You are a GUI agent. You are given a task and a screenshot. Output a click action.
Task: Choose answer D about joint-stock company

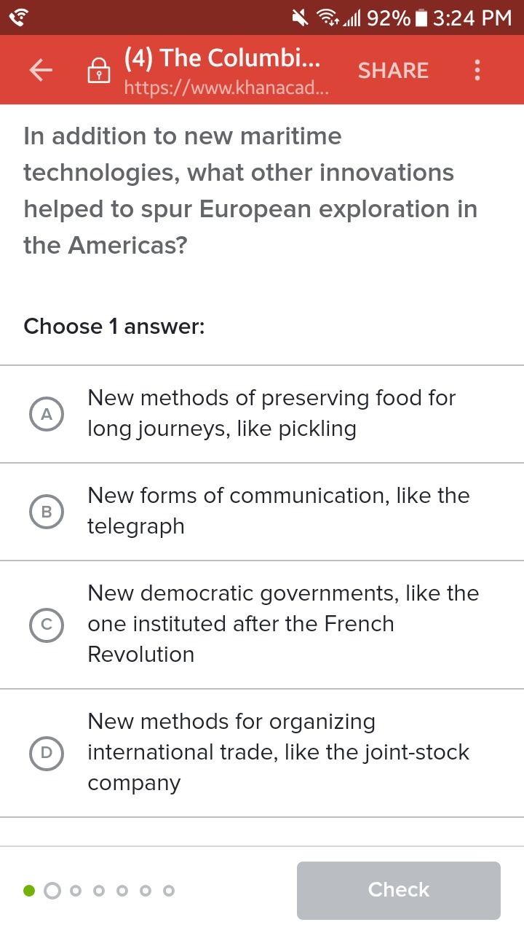tap(47, 752)
